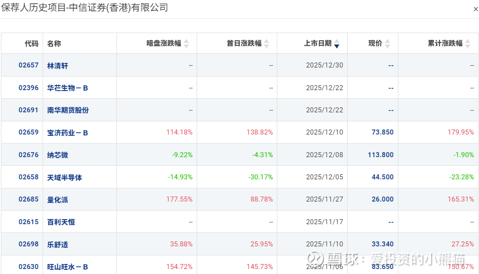Open stock 华芢生物－B
The image size is (479, 274).
click(x=68, y=88)
